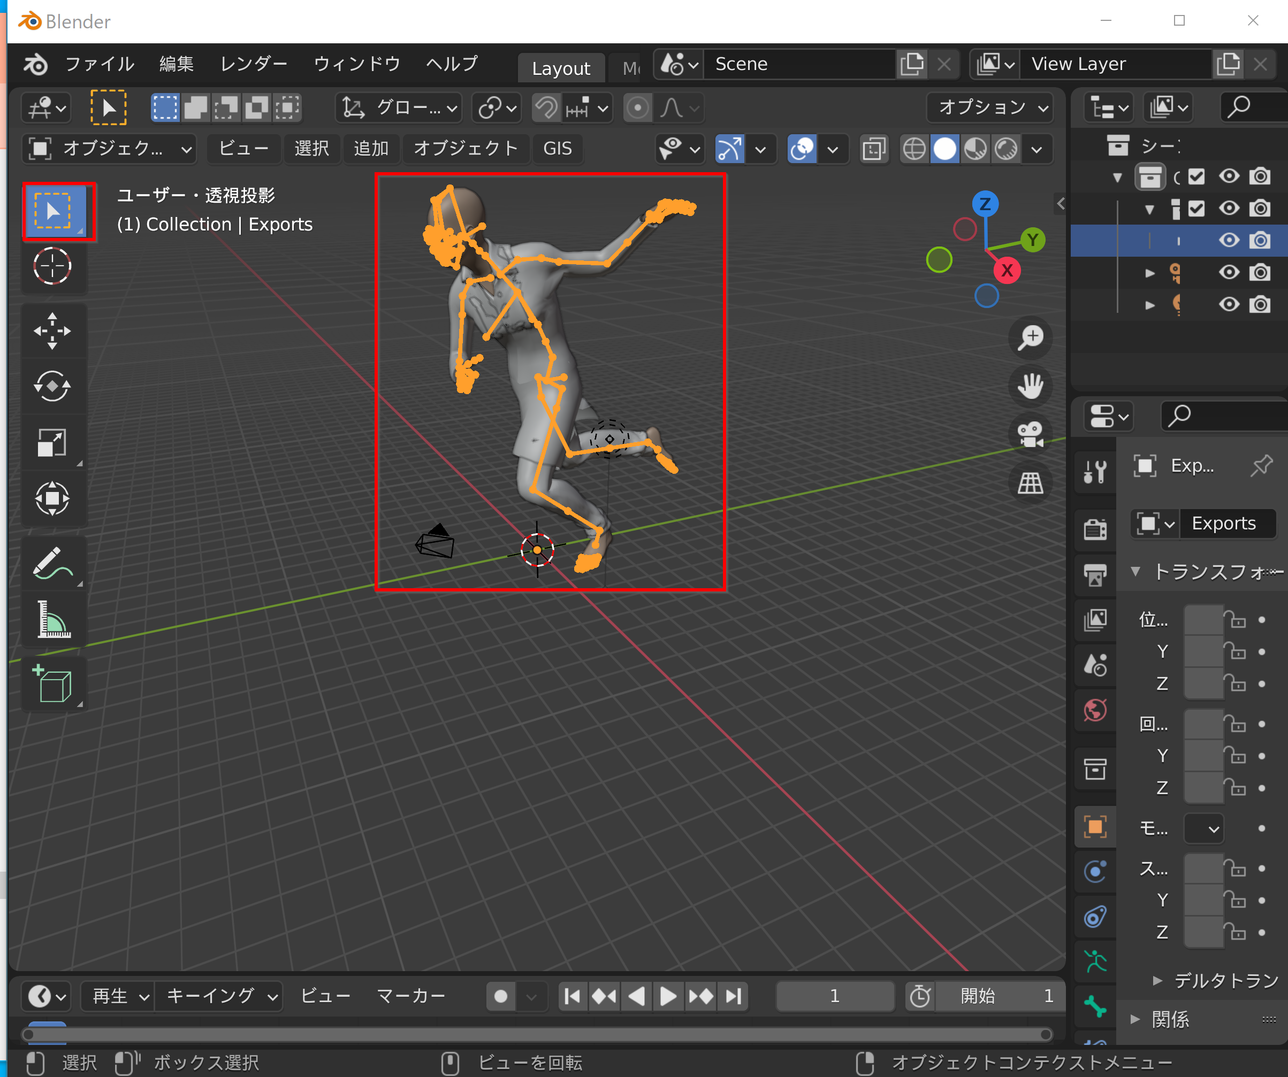Click the timeline horizontal scrollbar

tap(537, 1035)
